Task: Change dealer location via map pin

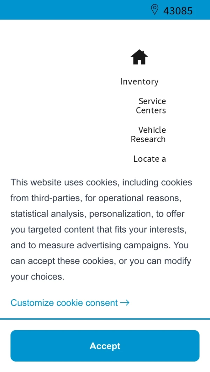Action: pyautogui.click(x=154, y=9)
